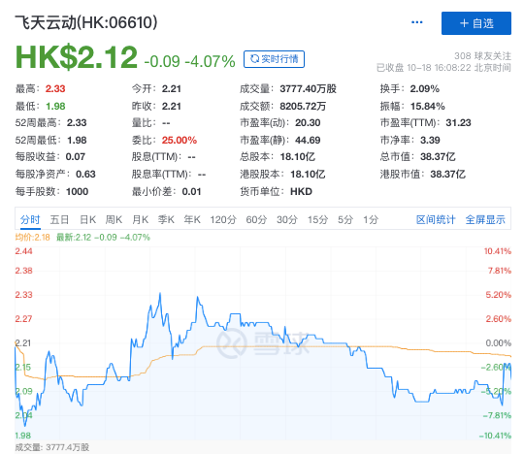The image size is (524, 454).
Task: Click the 10.41% percent axis label
Action: click(x=498, y=251)
